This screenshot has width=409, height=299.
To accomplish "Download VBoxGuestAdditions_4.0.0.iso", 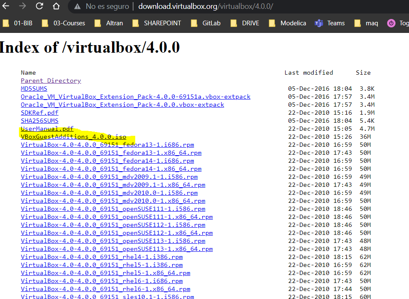I will (74, 137).
